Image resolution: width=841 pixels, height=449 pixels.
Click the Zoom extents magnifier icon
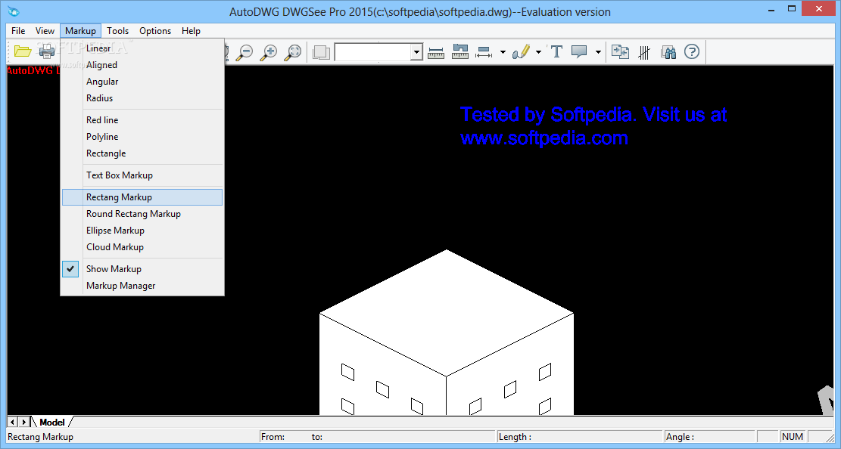click(293, 52)
